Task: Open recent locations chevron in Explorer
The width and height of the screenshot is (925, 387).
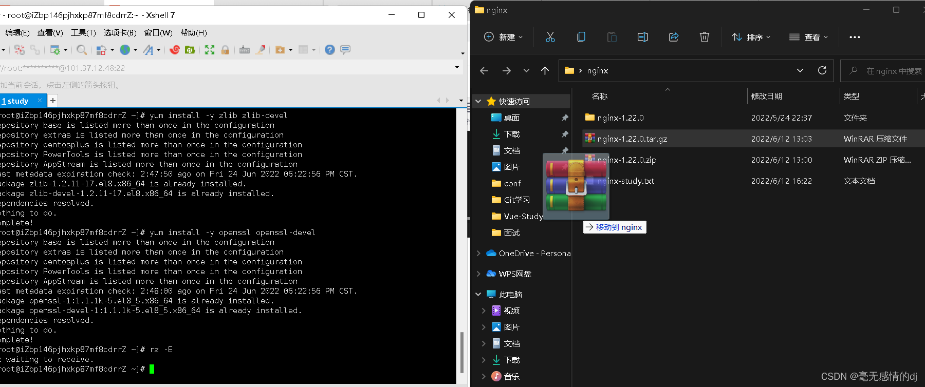Action: tap(526, 71)
